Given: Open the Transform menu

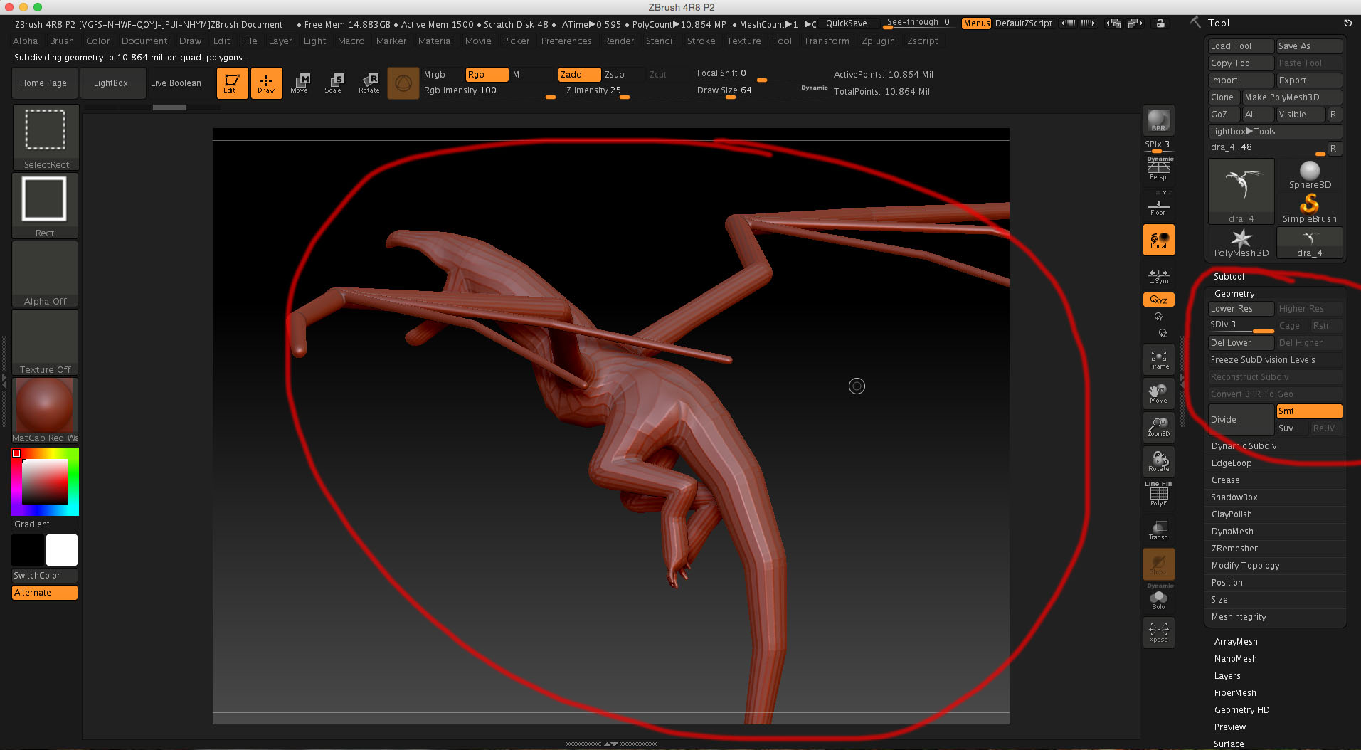Looking at the screenshot, I should (826, 41).
